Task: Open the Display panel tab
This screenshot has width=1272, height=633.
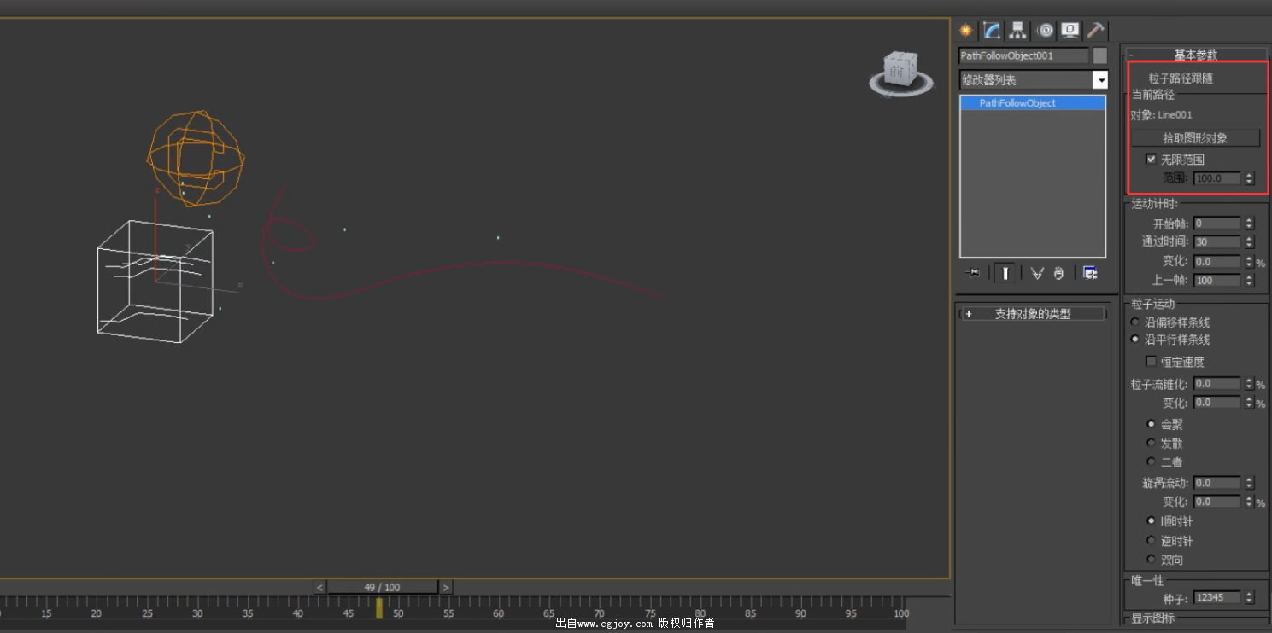Action: point(1070,30)
